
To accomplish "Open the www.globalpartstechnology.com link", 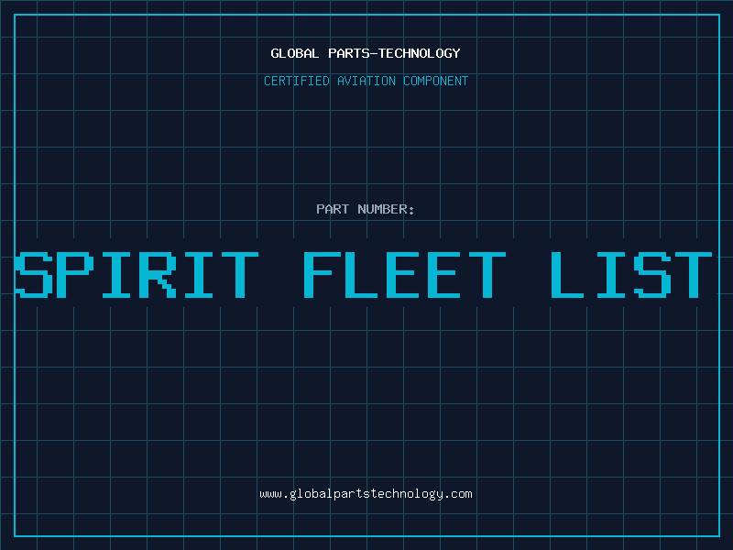I will click(366, 494).
